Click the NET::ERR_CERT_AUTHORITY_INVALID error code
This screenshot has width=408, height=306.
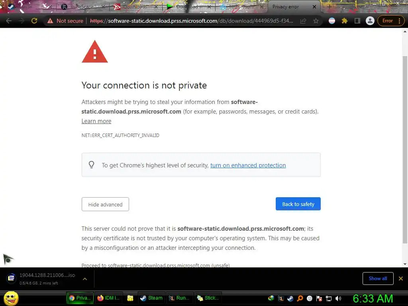pyautogui.click(x=120, y=135)
